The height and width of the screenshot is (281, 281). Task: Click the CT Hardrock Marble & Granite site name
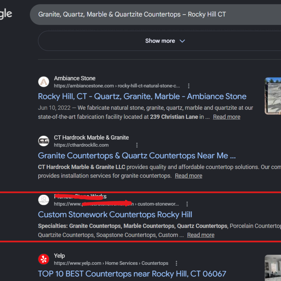[91, 137]
